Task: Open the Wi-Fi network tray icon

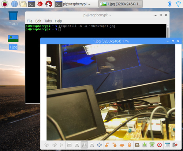Action: pyautogui.click(x=178, y=4)
